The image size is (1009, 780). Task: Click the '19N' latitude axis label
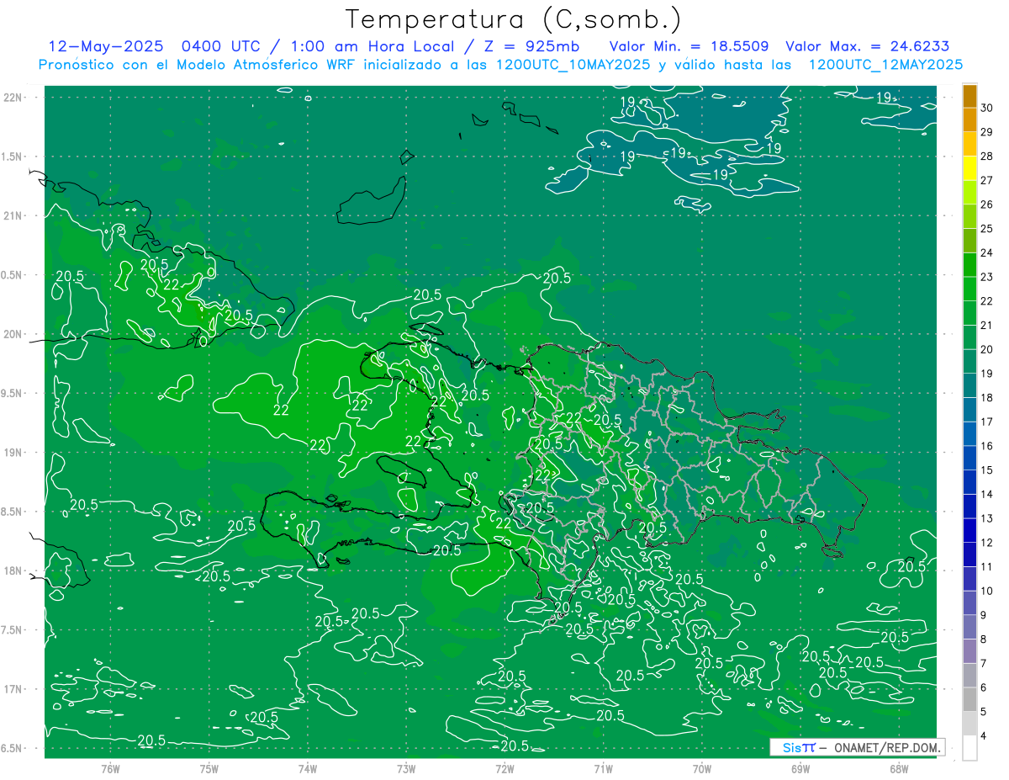pyautogui.click(x=12, y=452)
